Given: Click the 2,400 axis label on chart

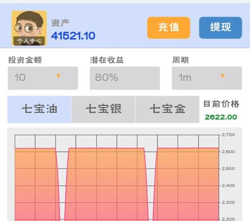Looking at the screenshot, I should point(228,186).
